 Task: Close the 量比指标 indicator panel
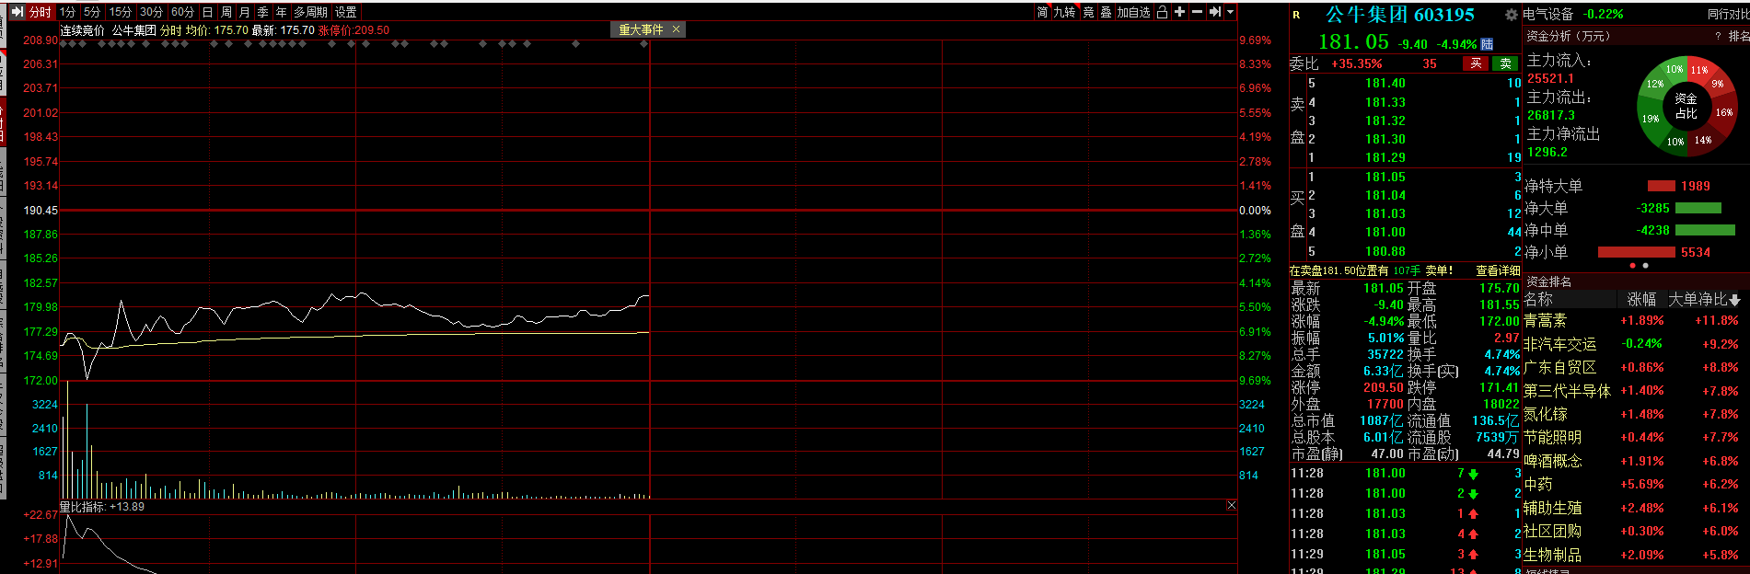coord(1232,506)
